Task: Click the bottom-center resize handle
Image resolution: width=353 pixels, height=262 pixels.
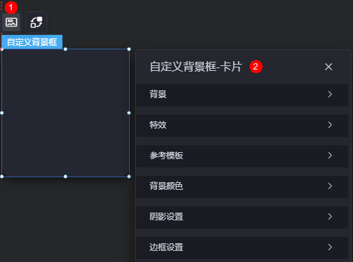Action: coord(65,177)
